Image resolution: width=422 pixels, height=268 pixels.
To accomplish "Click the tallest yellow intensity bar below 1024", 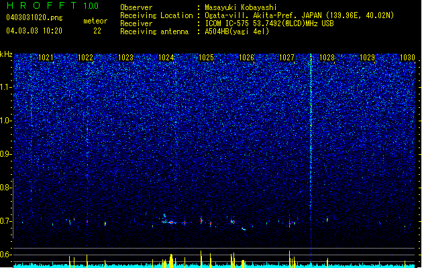I will [171, 261].
